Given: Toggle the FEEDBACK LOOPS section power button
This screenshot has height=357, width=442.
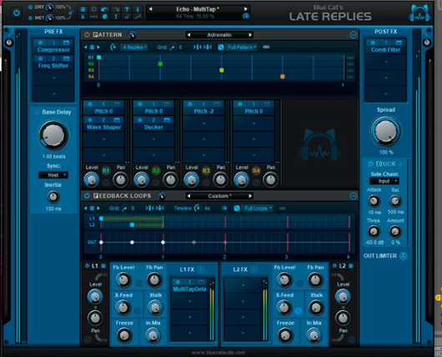Looking at the screenshot, I should (87, 196).
